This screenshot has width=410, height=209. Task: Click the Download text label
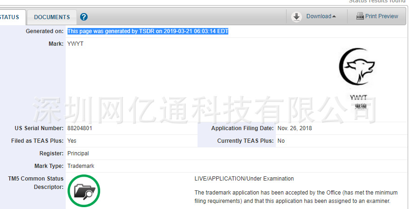coord(319,16)
